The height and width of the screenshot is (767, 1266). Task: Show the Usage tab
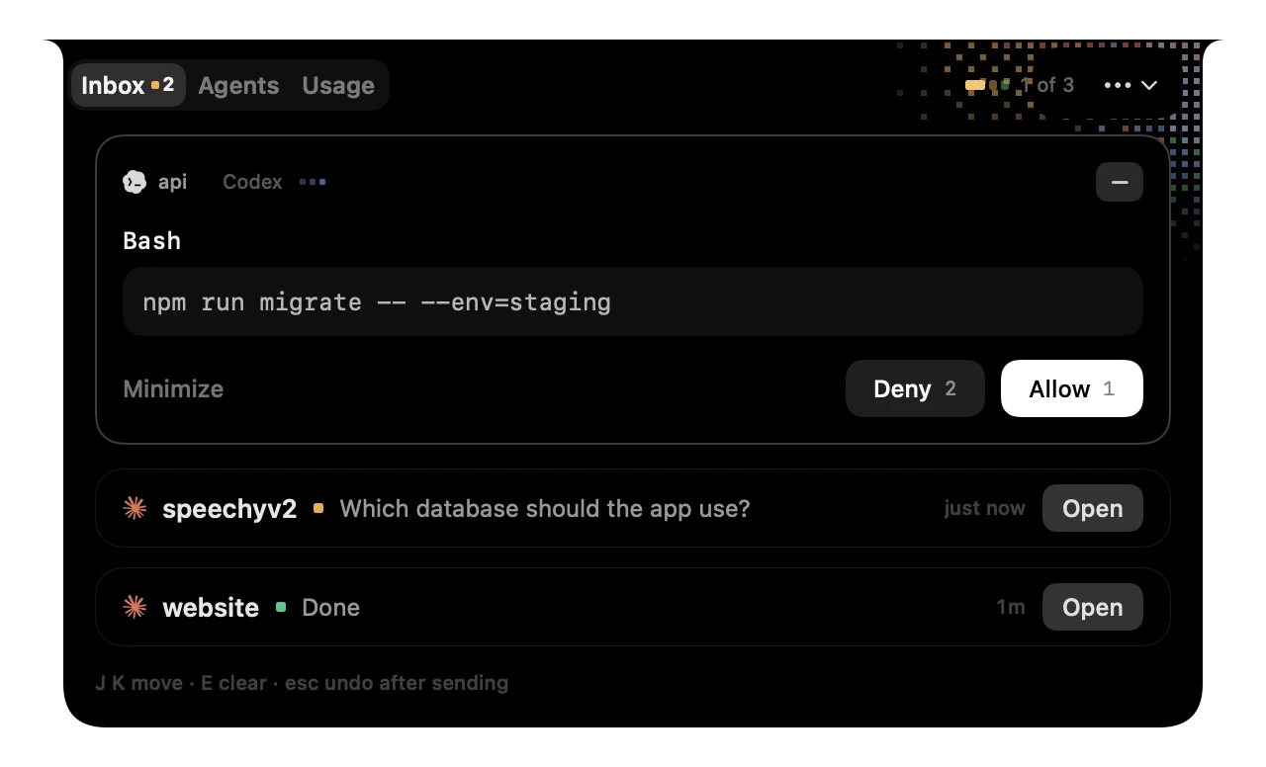[x=338, y=86]
